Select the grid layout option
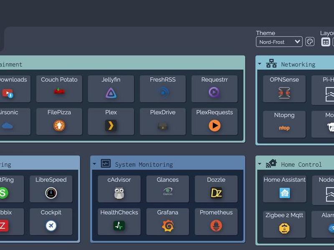The width and height of the screenshot is (334, 250). pos(326,42)
